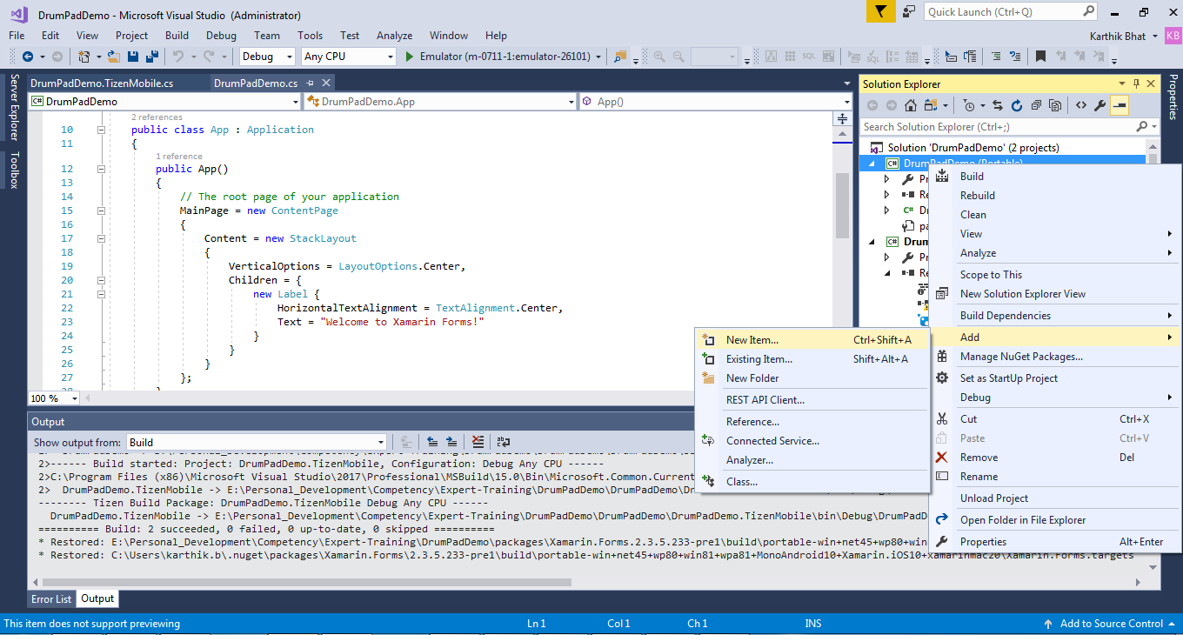Collapse the outline of the App class
1183x635 pixels.
(101, 130)
